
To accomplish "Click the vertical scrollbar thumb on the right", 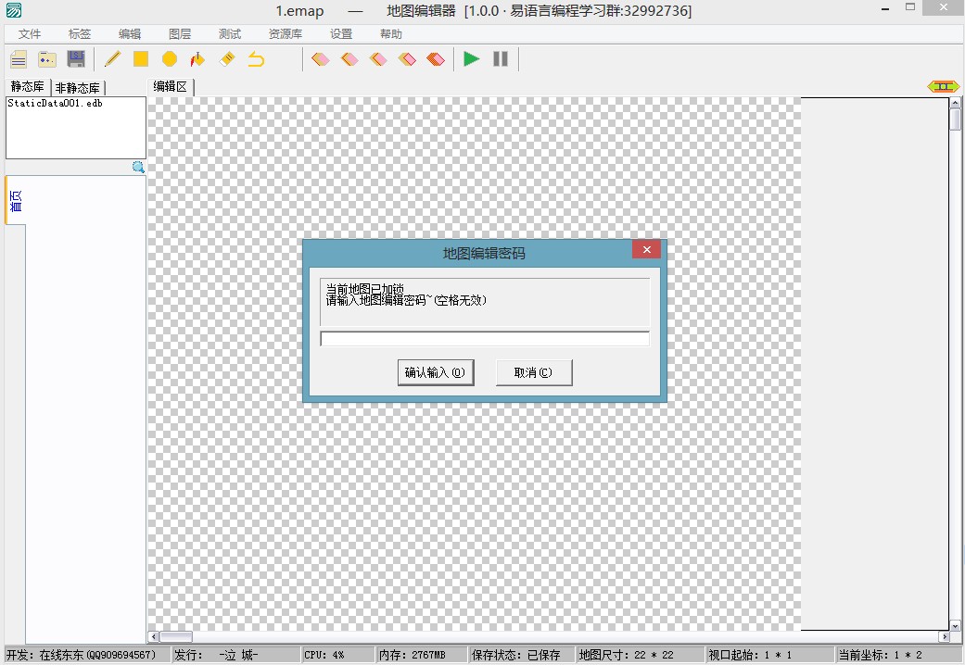I will tap(955, 119).
